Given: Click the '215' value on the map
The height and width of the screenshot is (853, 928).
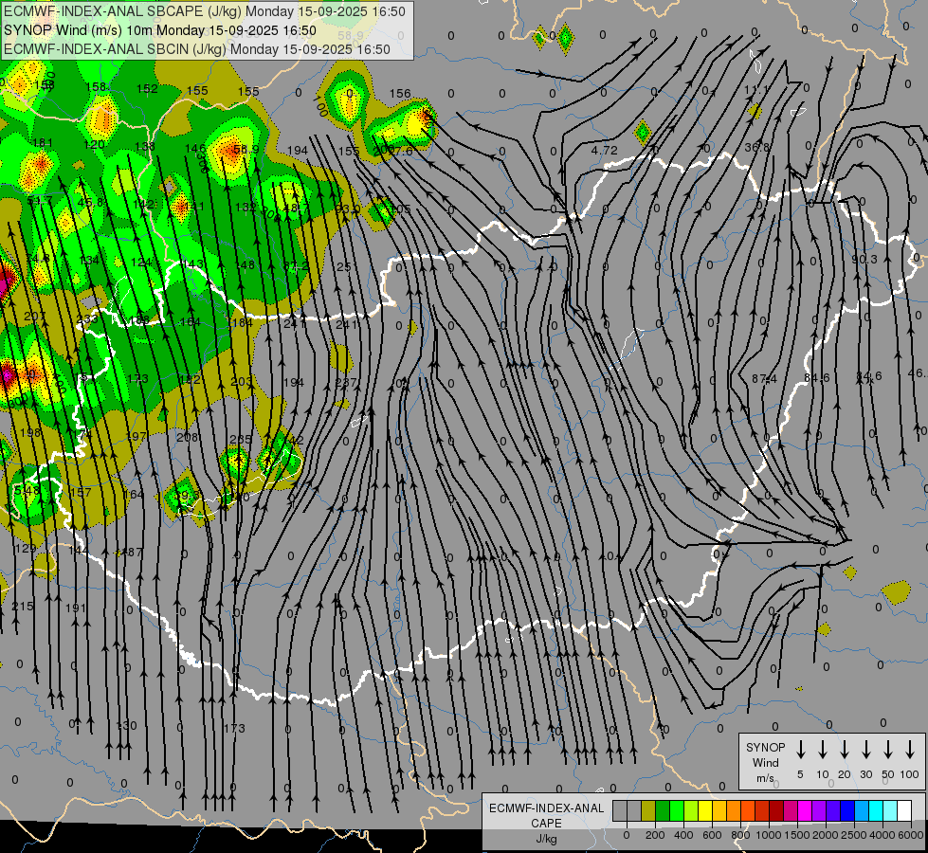Looking at the screenshot, I should coord(23,607).
